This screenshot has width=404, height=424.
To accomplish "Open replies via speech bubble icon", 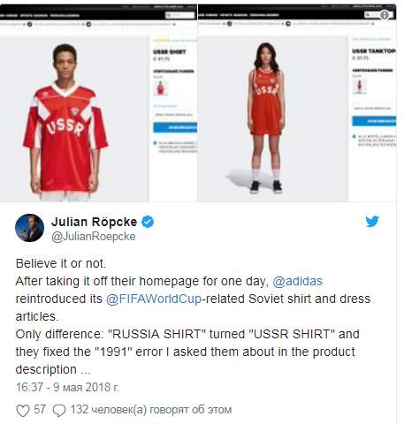I will point(59,411).
